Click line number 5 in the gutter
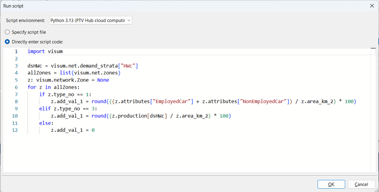This screenshot has width=379, height=192. [x=16, y=80]
